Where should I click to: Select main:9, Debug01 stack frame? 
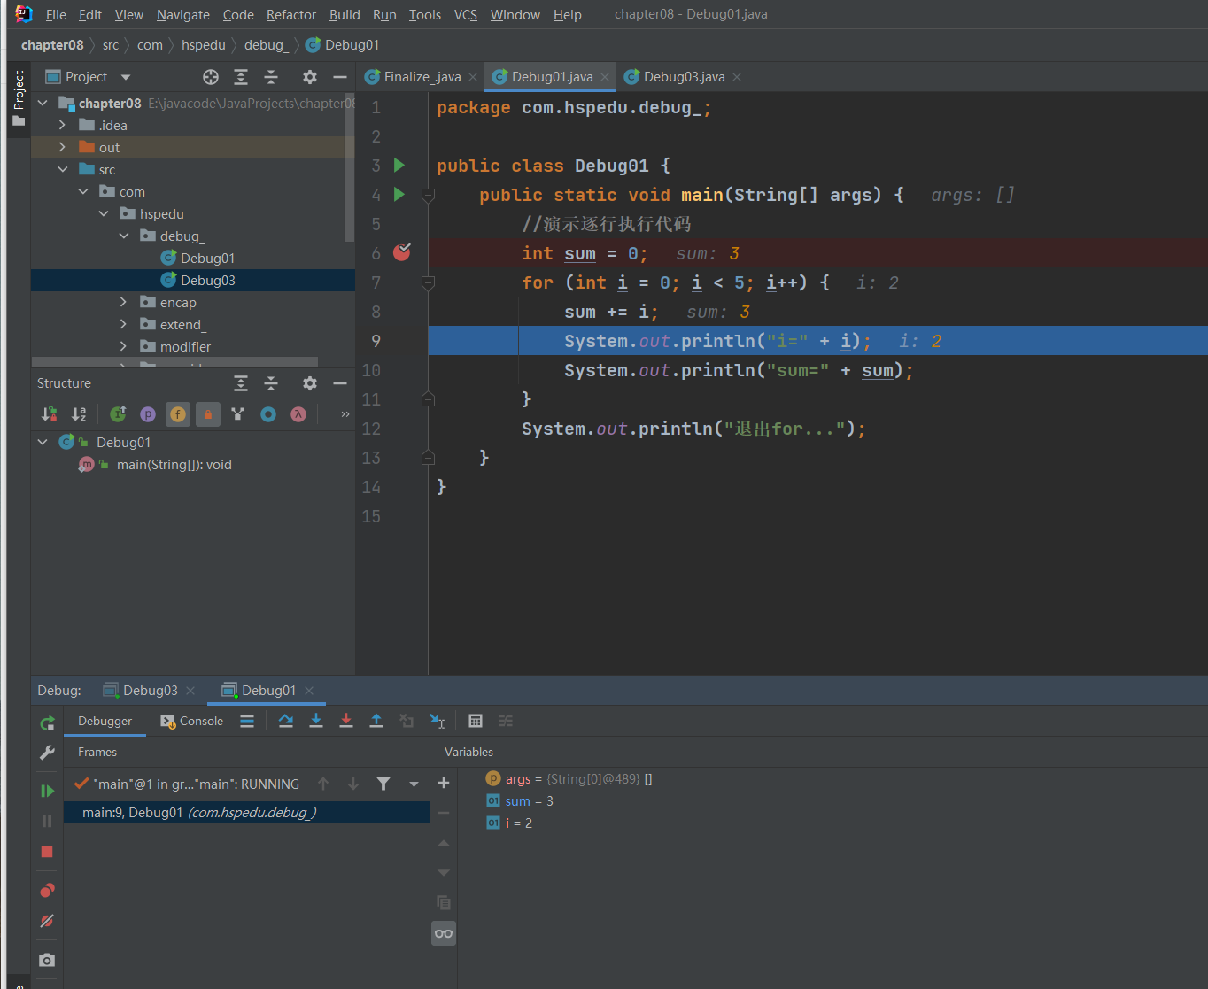click(x=247, y=812)
